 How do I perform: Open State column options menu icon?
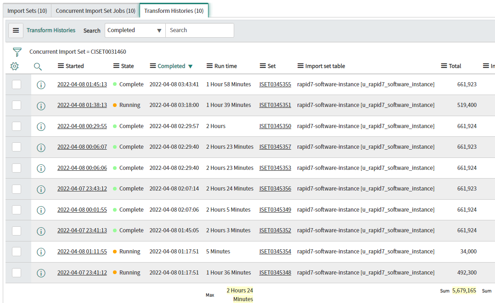(x=116, y=66)
